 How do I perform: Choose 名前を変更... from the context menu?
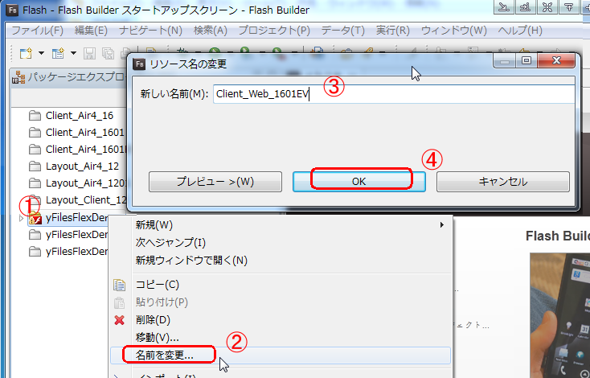coord(281,355)
